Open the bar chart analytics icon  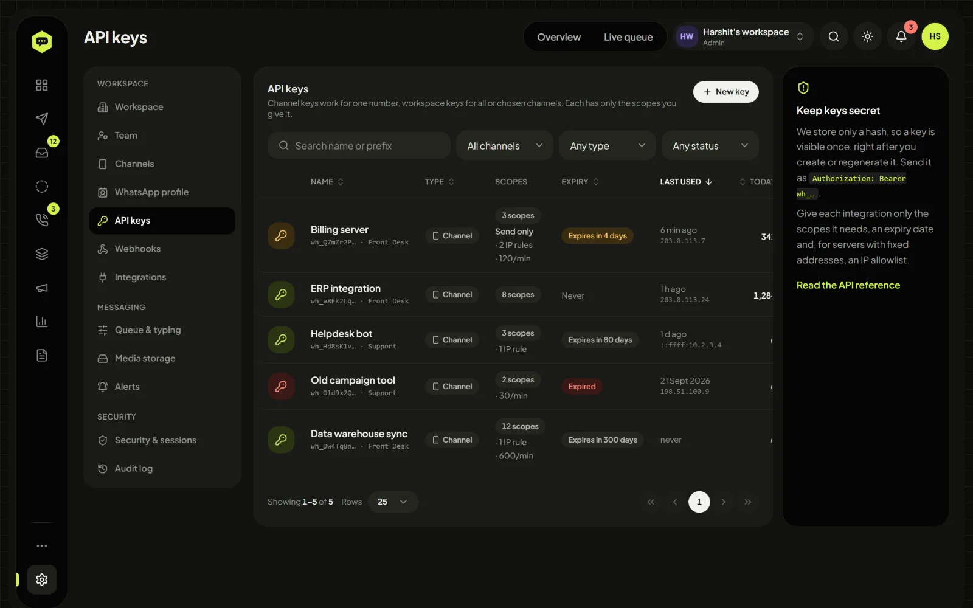(41, 322)
